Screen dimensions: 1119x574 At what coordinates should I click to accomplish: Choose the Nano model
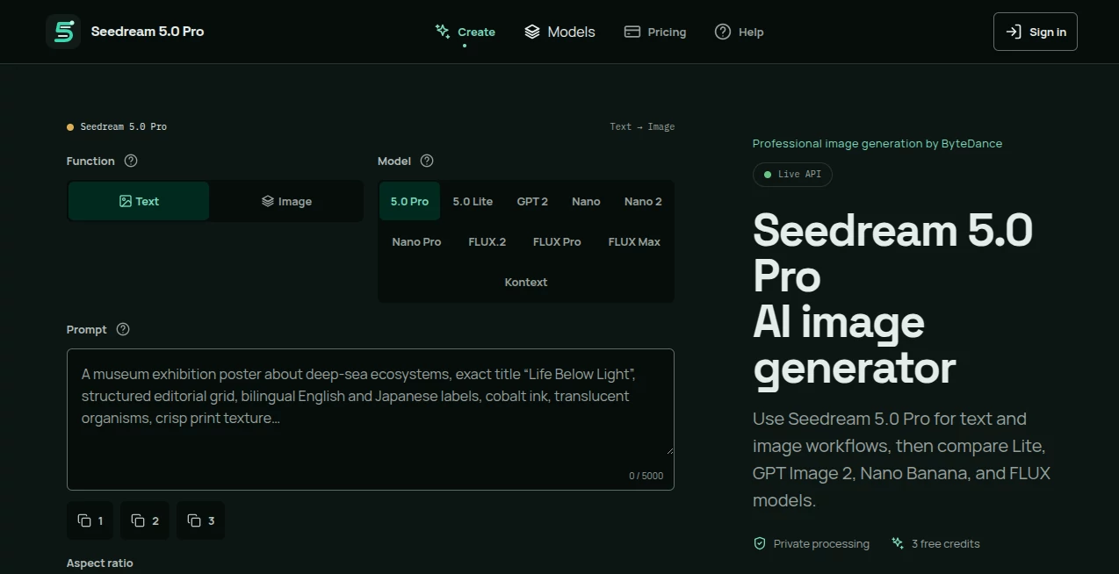pos(586,201)
